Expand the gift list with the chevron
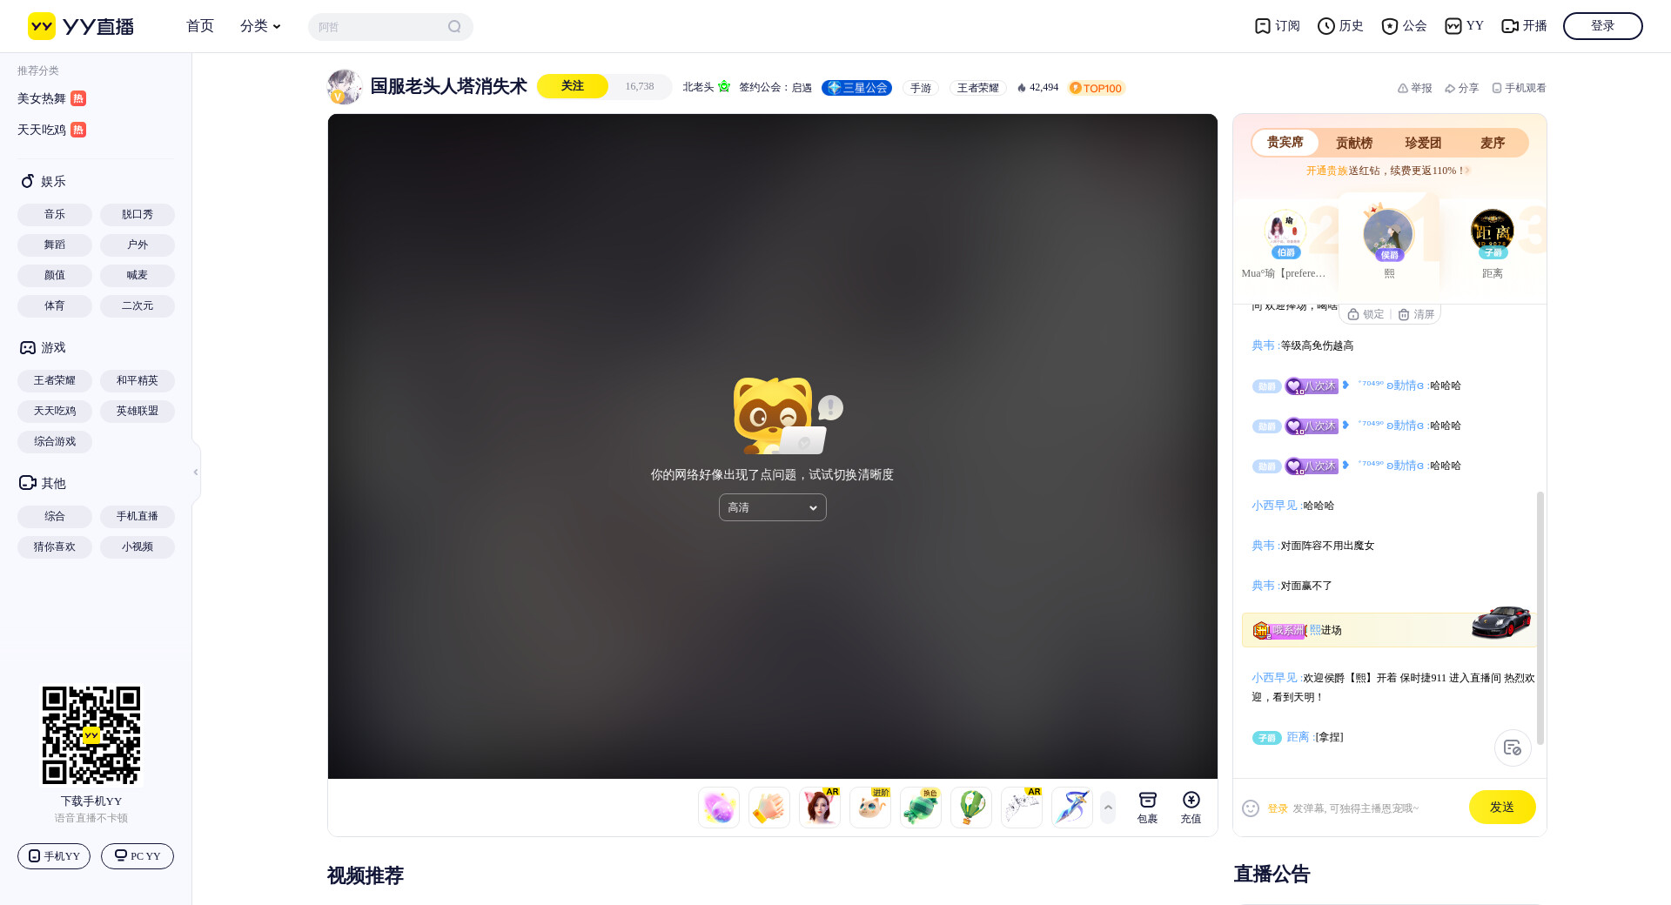 (x=1108, y=808)
